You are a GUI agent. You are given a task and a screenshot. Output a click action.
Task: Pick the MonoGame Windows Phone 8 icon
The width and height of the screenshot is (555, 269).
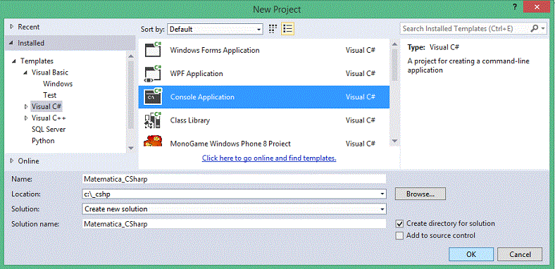[153, 142]
